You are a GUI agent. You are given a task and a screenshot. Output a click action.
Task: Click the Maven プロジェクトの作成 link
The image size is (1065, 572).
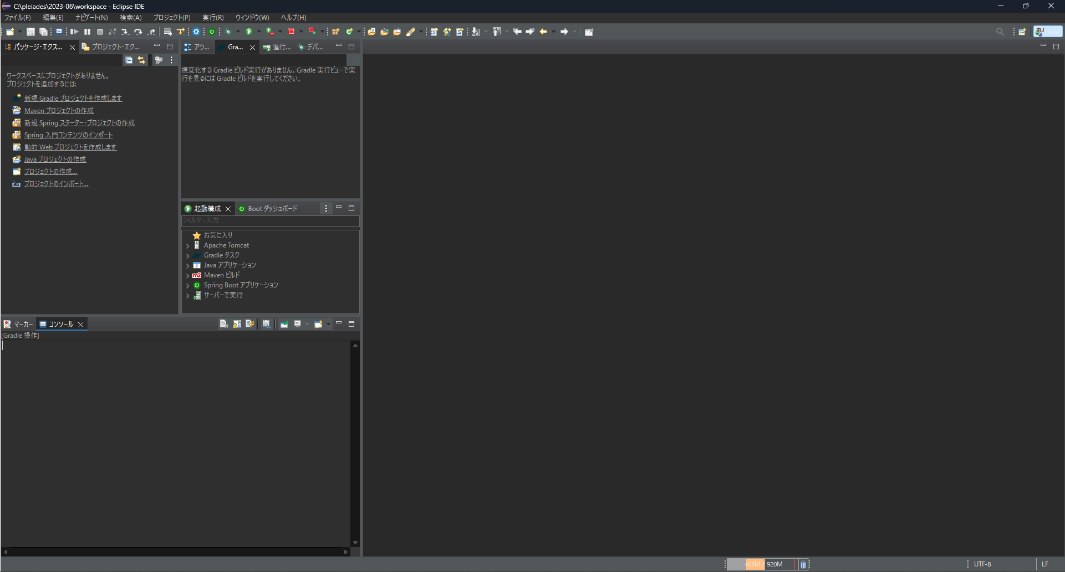pyautogui.click(x=59, y=110)
